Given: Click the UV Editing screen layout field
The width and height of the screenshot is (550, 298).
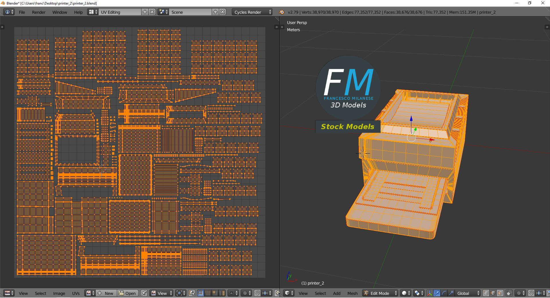Looking at the screenshot, I should click(120, 12).
